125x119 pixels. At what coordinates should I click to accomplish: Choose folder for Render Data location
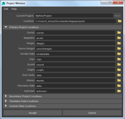coord(119,54)
